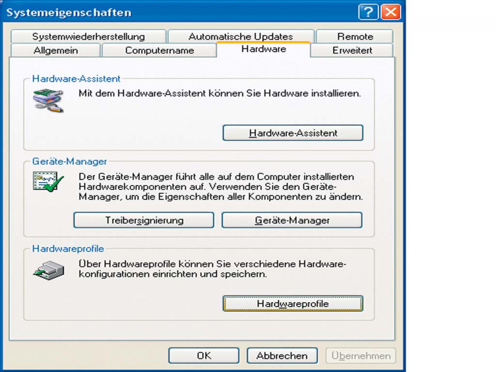Image resolution: width=496 pixels, height=372 pixels.
Task: Switch to the Systemwiederherstellung tab
Action: (x=88, y=36)
